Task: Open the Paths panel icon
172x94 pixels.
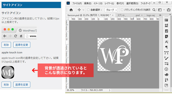Action: (166, 53)
